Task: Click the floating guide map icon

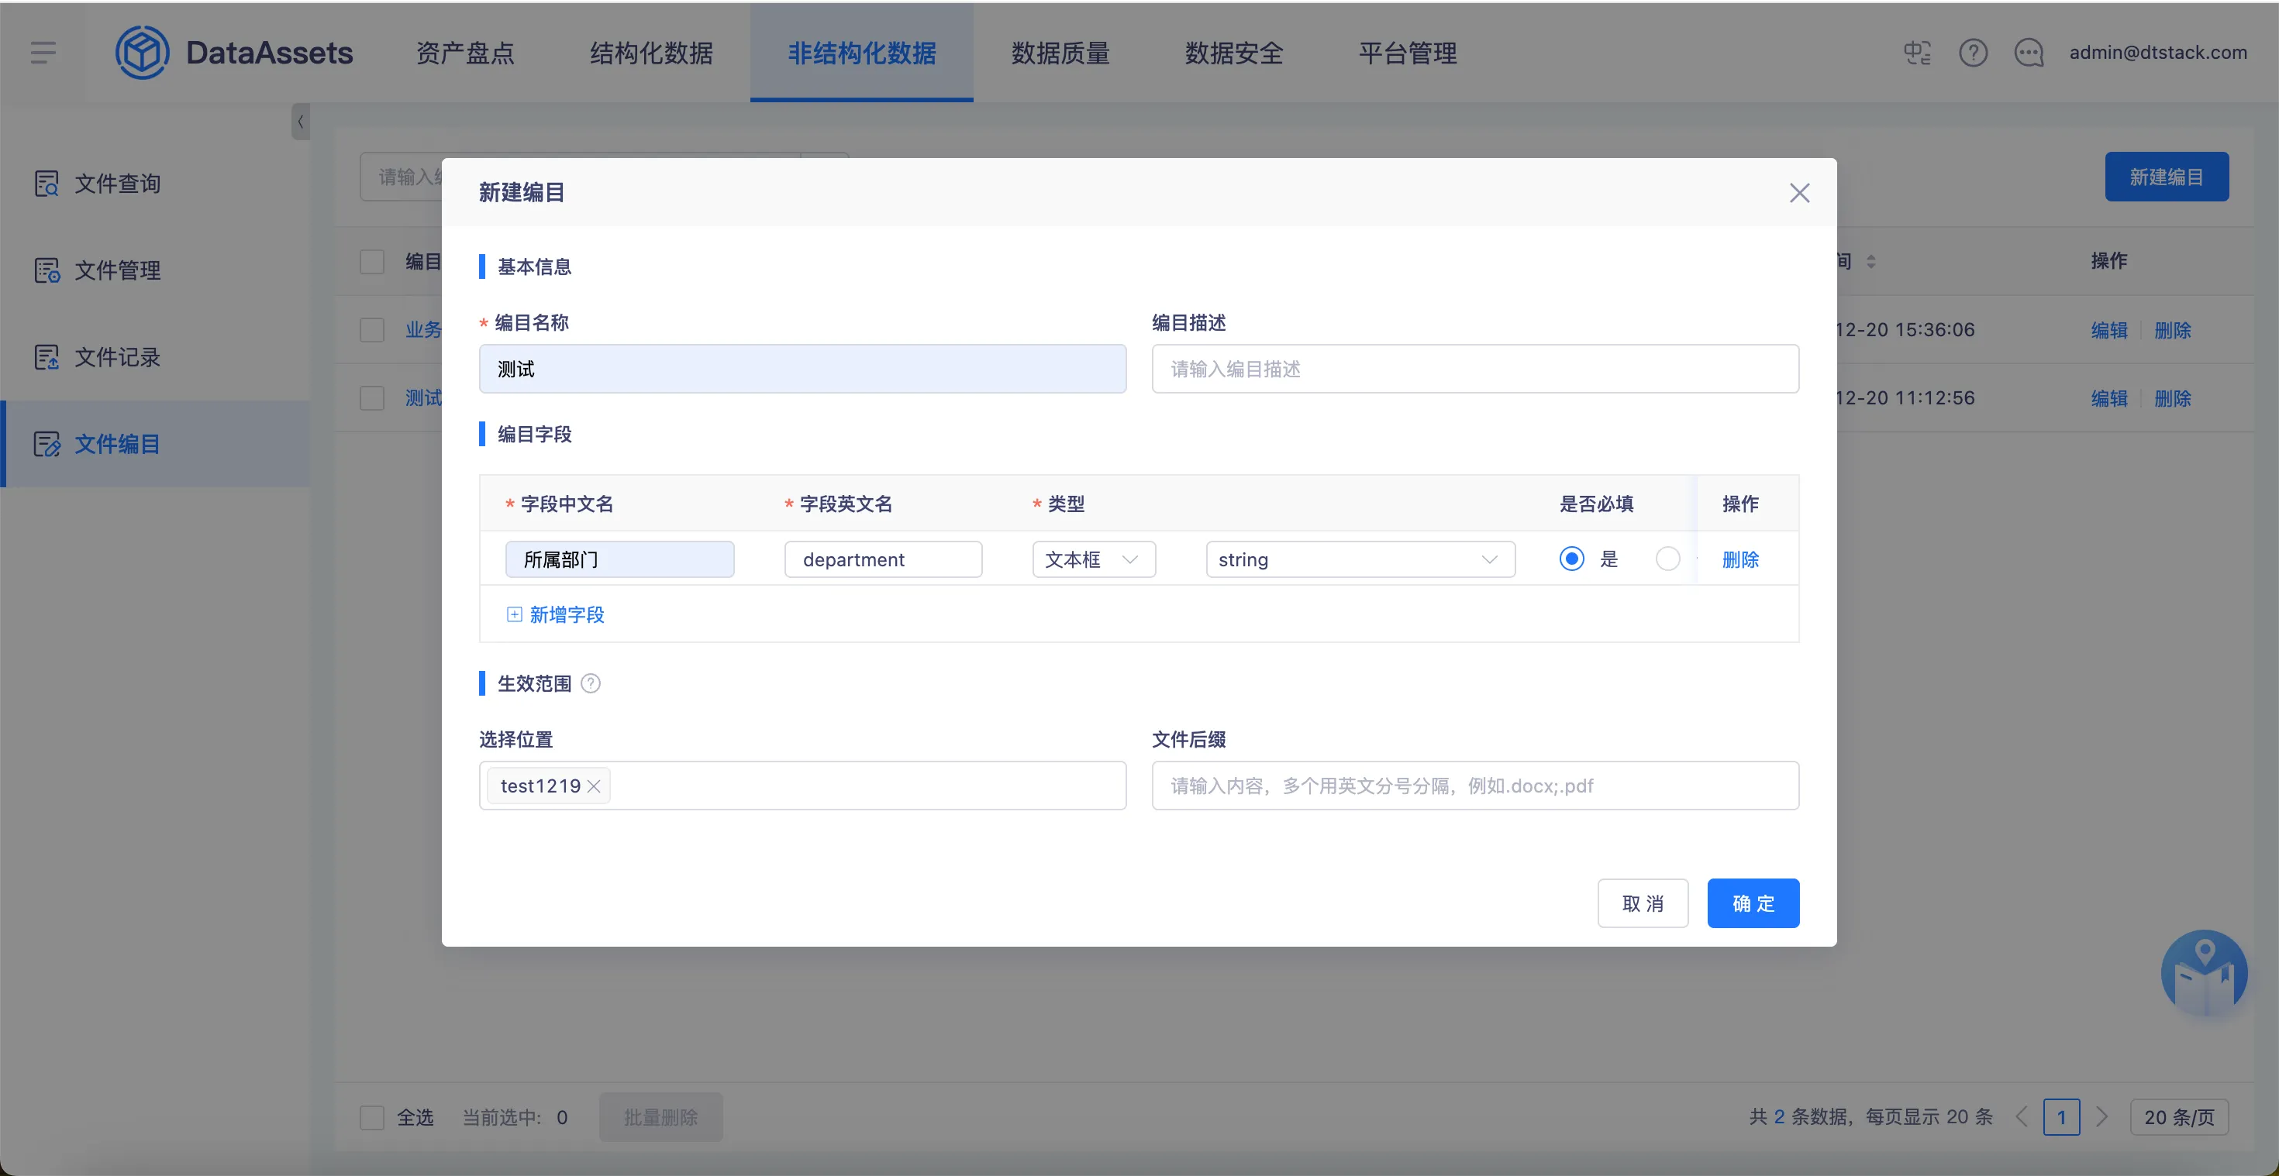Action: (x=2204, y=972)
